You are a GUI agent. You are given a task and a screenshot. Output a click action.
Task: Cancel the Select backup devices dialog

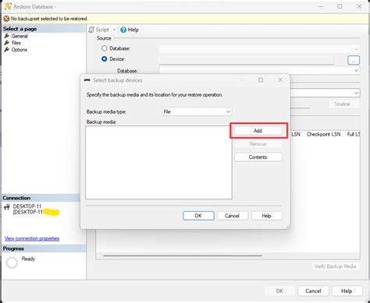232,216
